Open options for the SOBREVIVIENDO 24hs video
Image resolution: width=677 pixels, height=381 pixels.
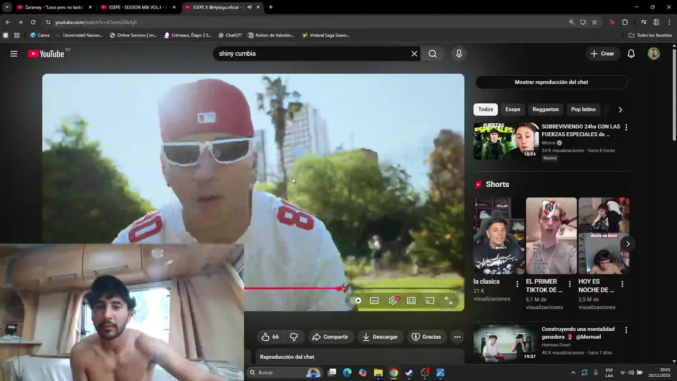tap(626, 128)
